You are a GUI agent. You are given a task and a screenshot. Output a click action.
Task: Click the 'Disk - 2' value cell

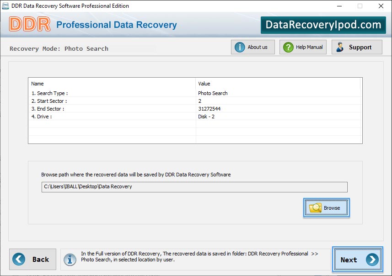(206, 117)
